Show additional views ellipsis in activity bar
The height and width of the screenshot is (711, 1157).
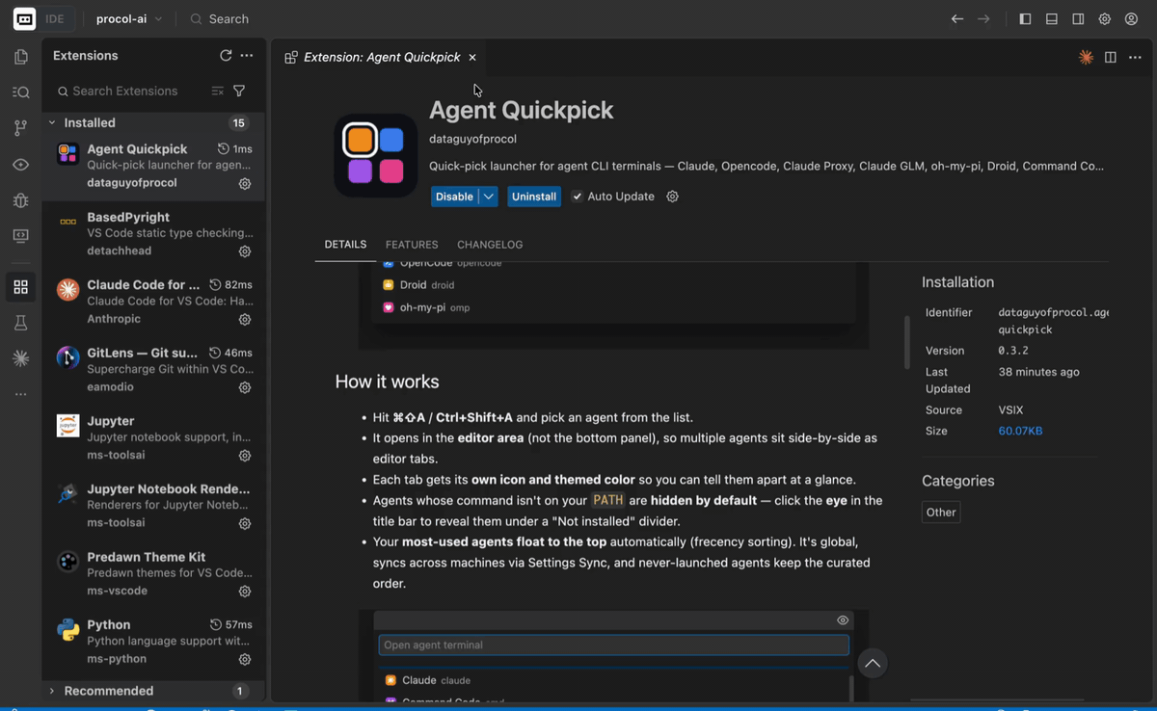(x=20, y=394)
